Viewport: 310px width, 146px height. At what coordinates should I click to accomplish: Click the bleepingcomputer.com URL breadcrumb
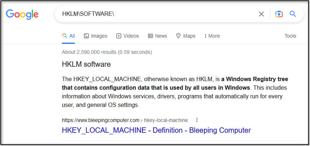pyautogui.click(x=125, y=120)
